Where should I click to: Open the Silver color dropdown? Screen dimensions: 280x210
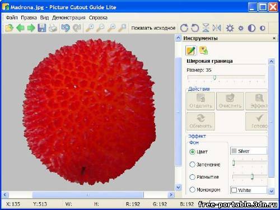pos(249,151)
